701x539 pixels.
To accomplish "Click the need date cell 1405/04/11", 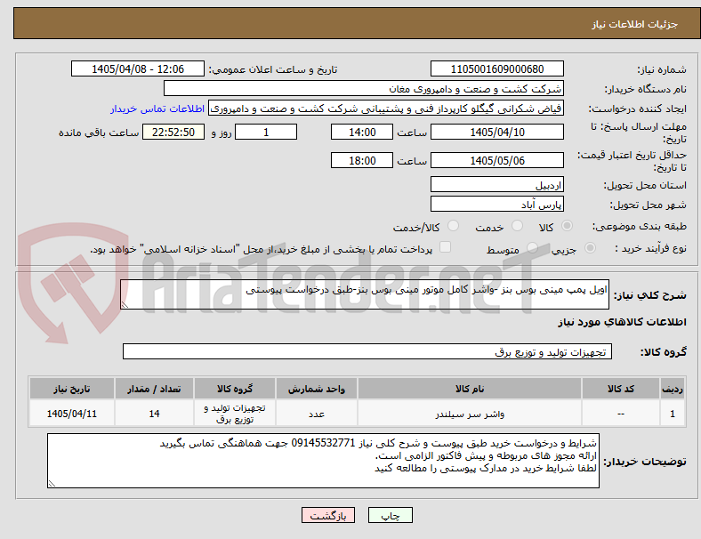I will tap(72, 414).
